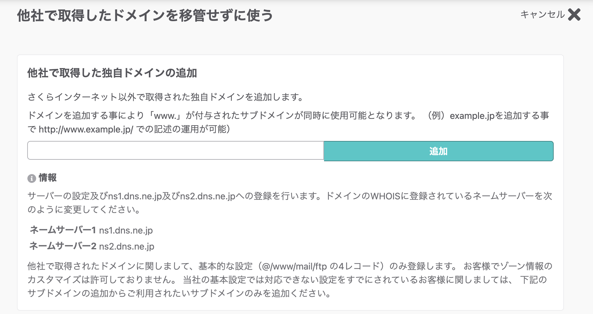Click the page title 他社で取得したドメインを移管せずに使う
The height and width of the screenshot is (314, 593).
tap(145, 15)
